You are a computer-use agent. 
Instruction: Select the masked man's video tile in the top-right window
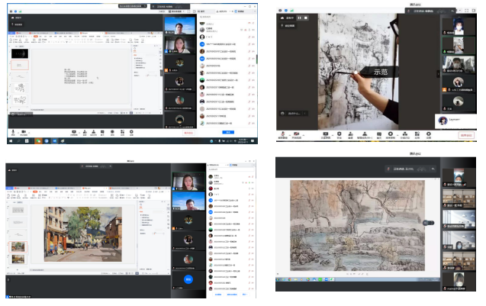[x=459, y=64]
